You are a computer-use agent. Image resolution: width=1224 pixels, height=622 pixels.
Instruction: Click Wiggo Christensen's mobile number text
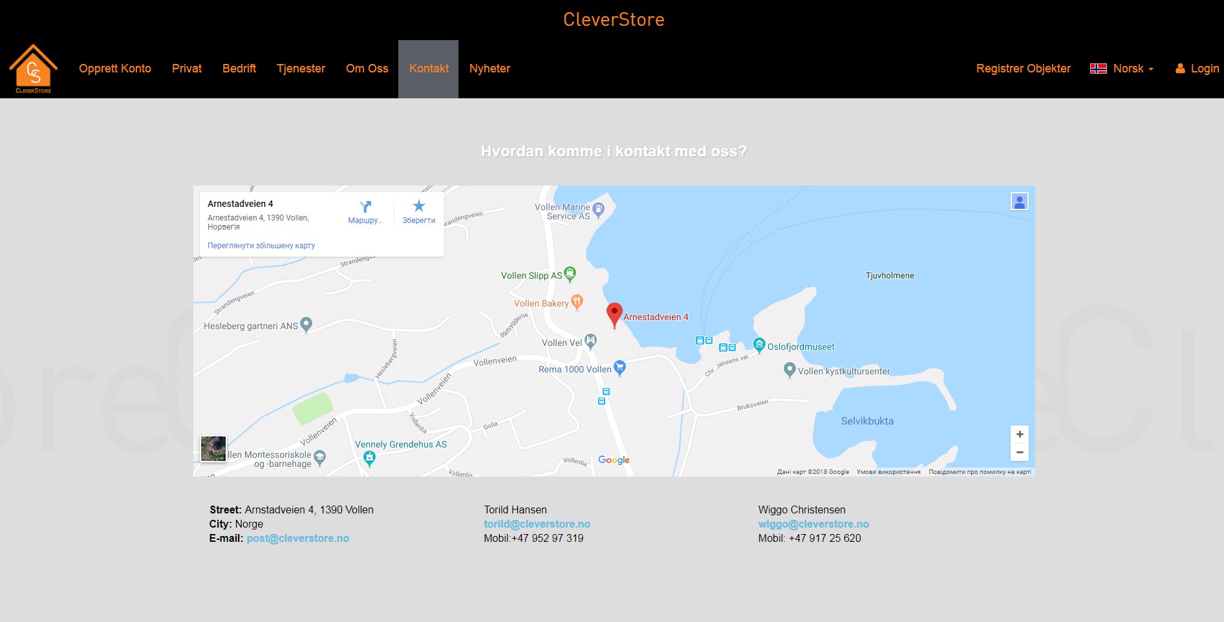coord(810,539)
